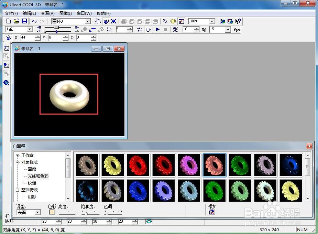The width and height of the screenshot is (318, 234).
Task: Remove key frame minus icon
Action: coord(92,30)
